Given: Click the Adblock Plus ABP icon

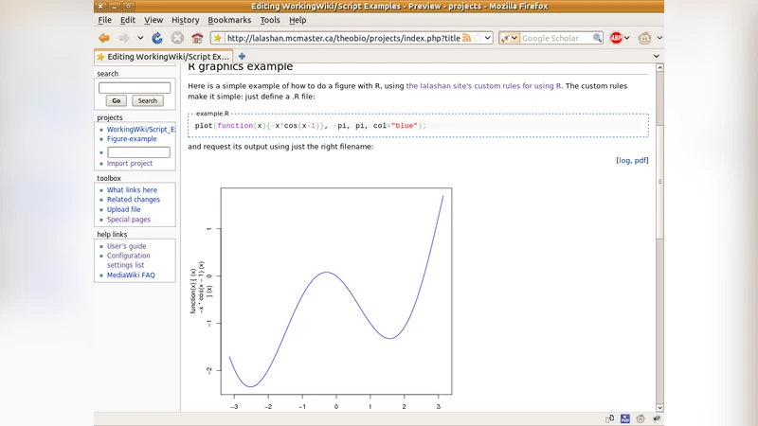Looking at the screenshot, I should click(616, 38).
